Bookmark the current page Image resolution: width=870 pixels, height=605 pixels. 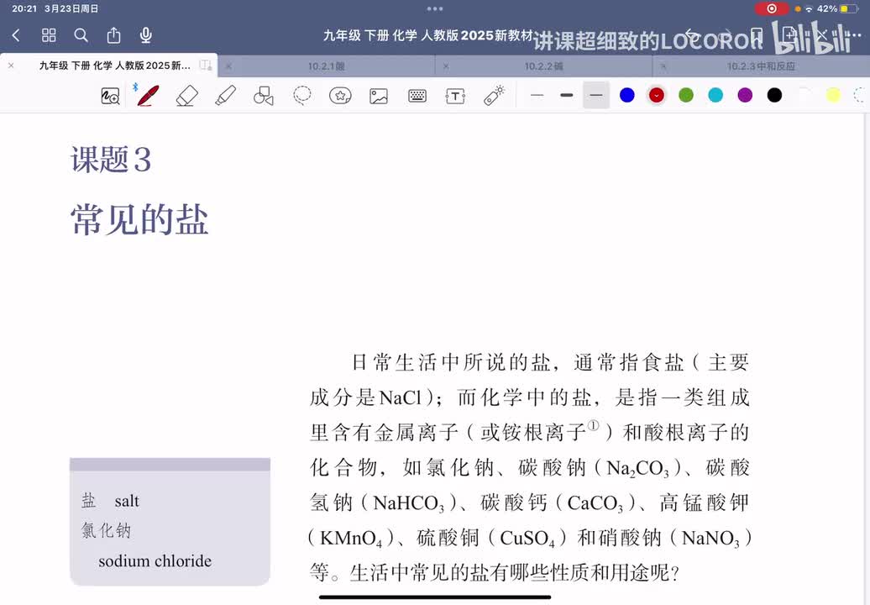pyautogui.click(x=757, y=35)
